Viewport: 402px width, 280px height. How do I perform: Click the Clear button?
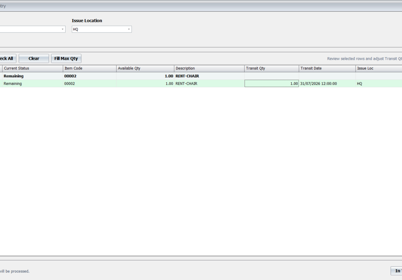(x=34, y=59)
